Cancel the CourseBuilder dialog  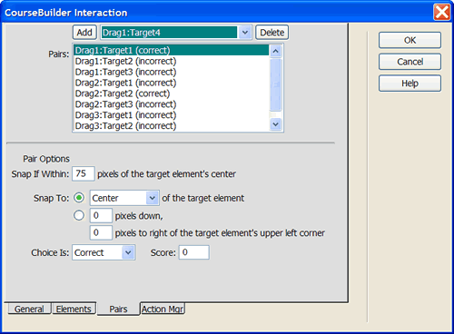click(x=410, y=62)
